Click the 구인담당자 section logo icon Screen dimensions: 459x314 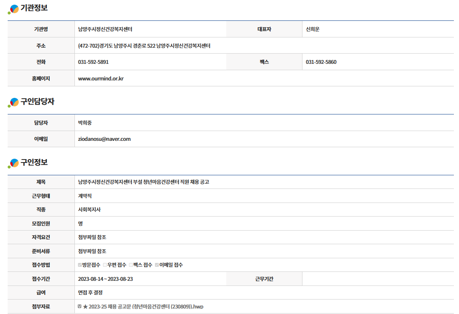coord(14,103)
